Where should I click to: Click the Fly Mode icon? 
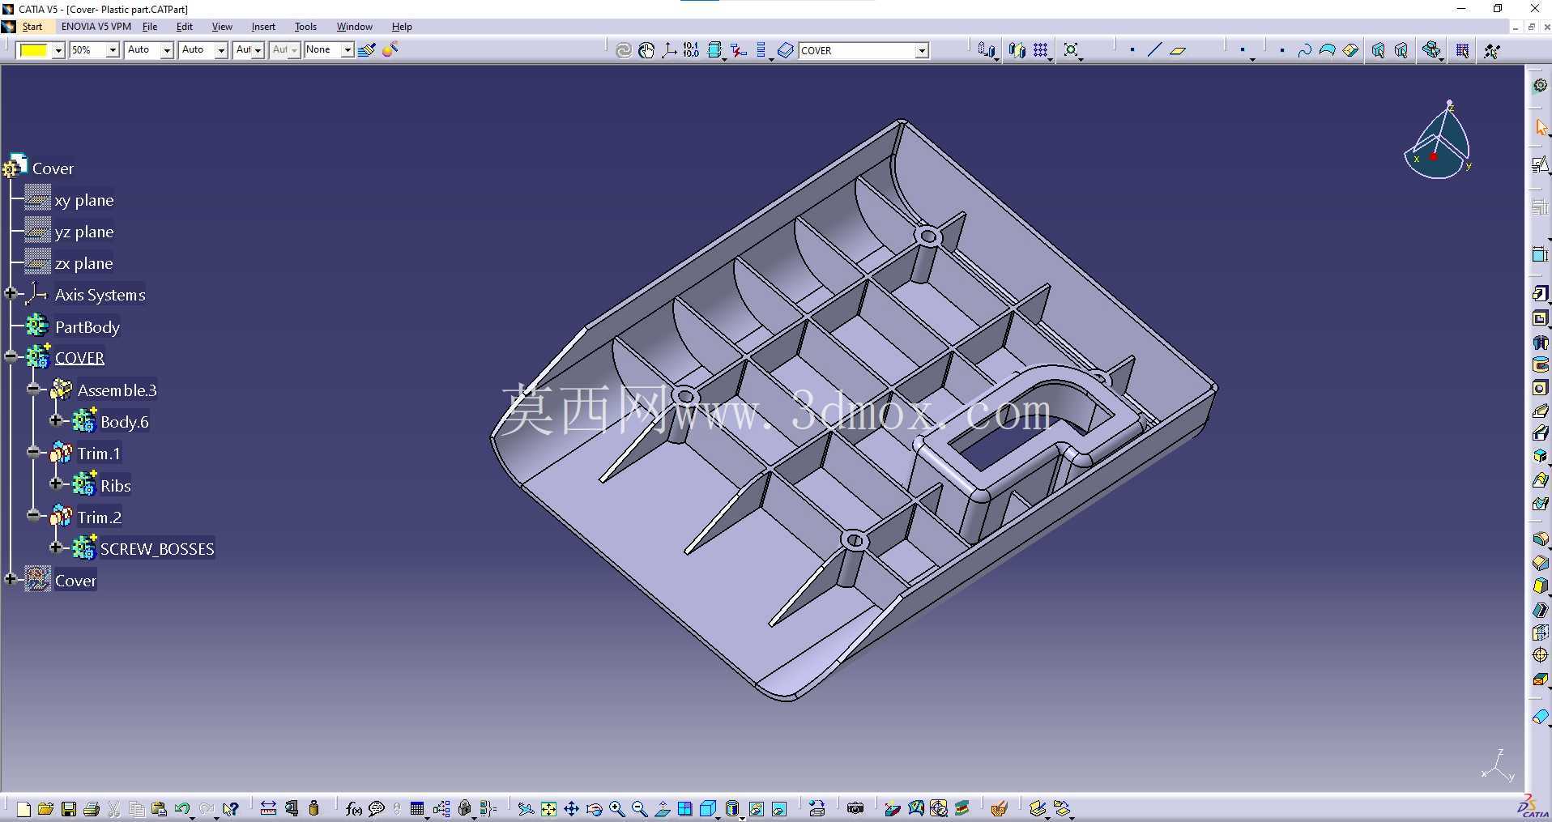point(526,808)
